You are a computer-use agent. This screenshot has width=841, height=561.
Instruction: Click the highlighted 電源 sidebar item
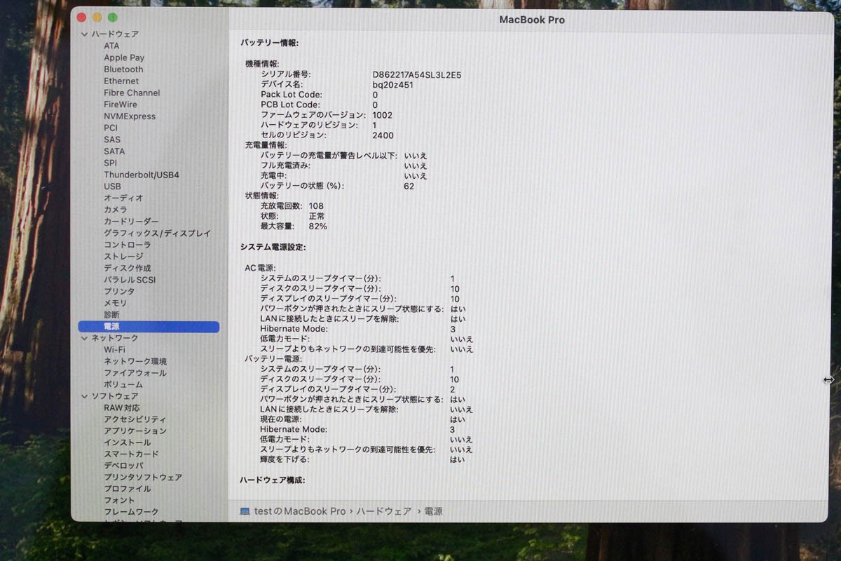pyautogui.click(x=149, y=327)
